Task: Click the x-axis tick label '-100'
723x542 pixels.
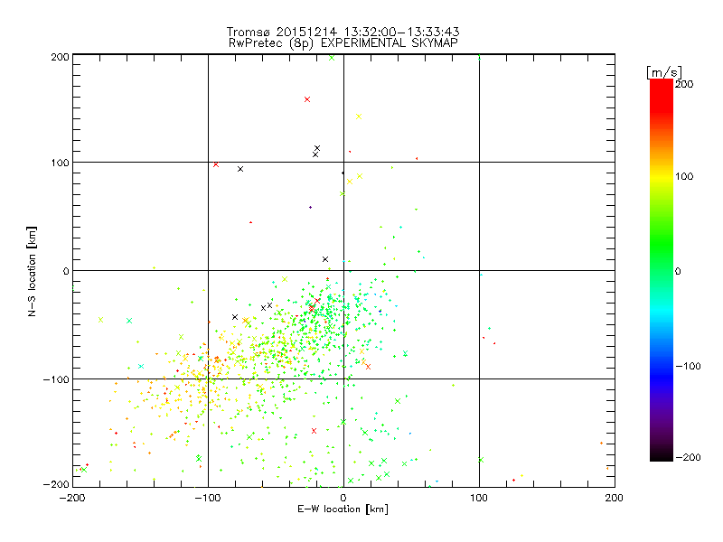Action: pos(208,498)
